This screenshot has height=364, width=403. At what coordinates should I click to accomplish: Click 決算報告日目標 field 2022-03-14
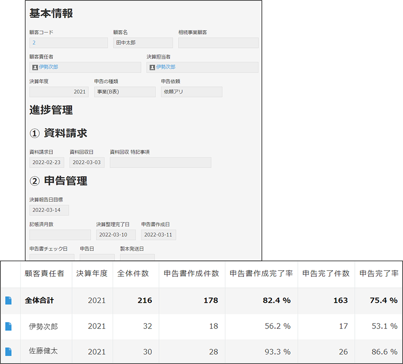pyautogui.click(x=49, y=210)
